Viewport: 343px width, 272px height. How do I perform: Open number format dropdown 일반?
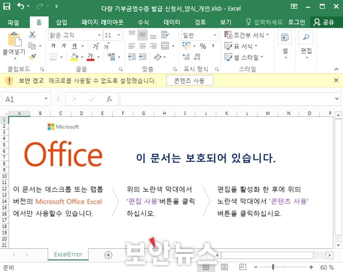click(x=215, y=35)
